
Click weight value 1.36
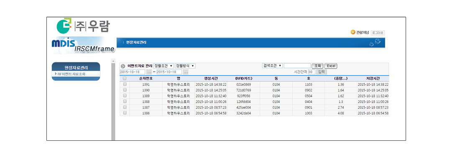click(x=341, y=84)
